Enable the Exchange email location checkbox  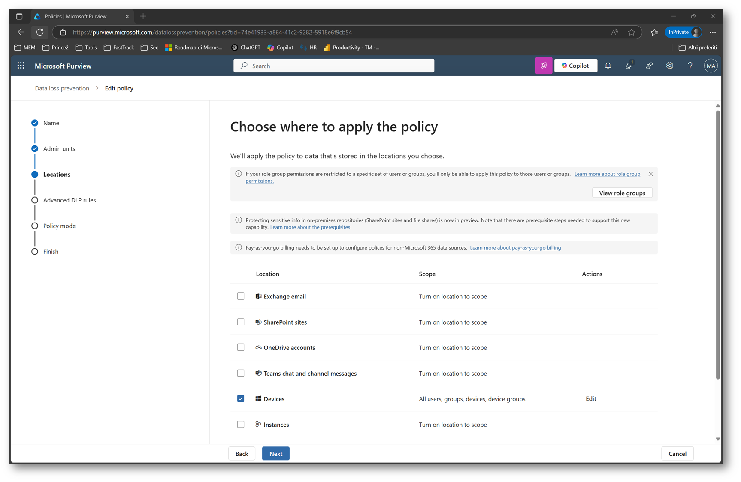point(241,296)
